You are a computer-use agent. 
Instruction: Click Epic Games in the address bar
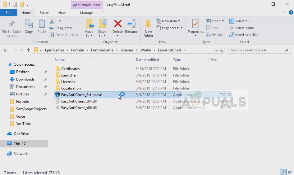[x=54, y=50]
